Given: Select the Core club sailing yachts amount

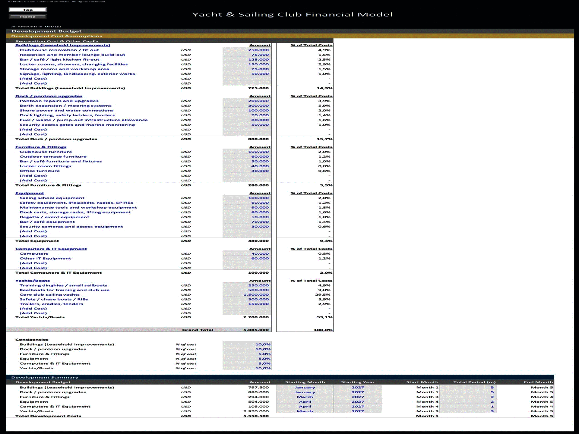Looking at the screenshot, I should coord(247,295).
